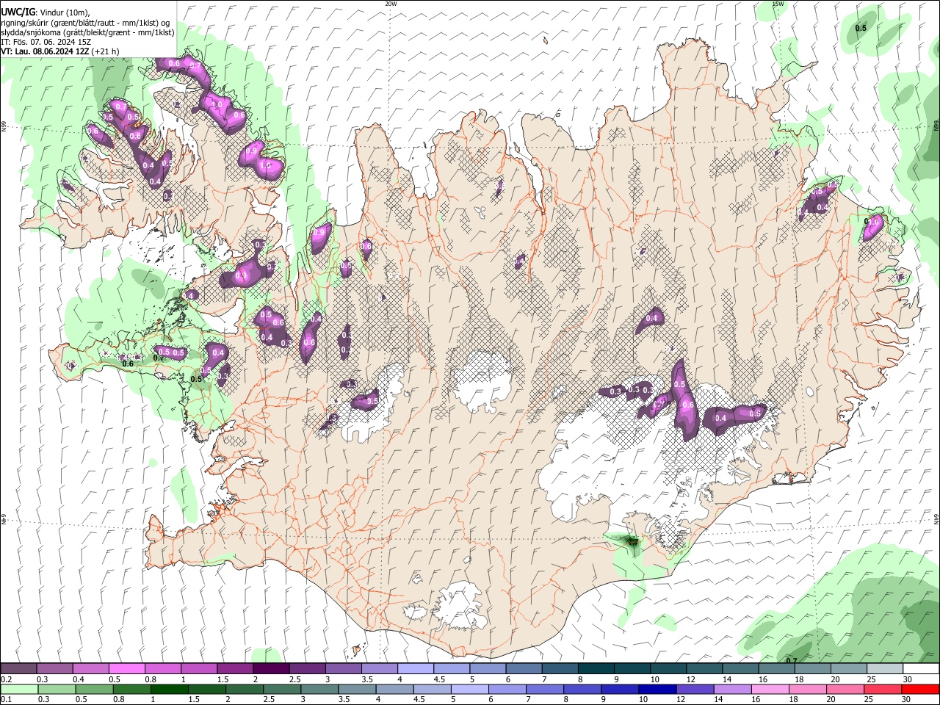The height and width of the screenshot is (705, 940).
Task: Click the '0.1' label on the green scale
Action: pos(6,699)
